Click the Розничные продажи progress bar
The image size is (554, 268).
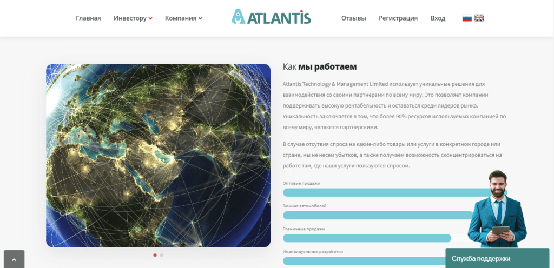coord(367,238)
